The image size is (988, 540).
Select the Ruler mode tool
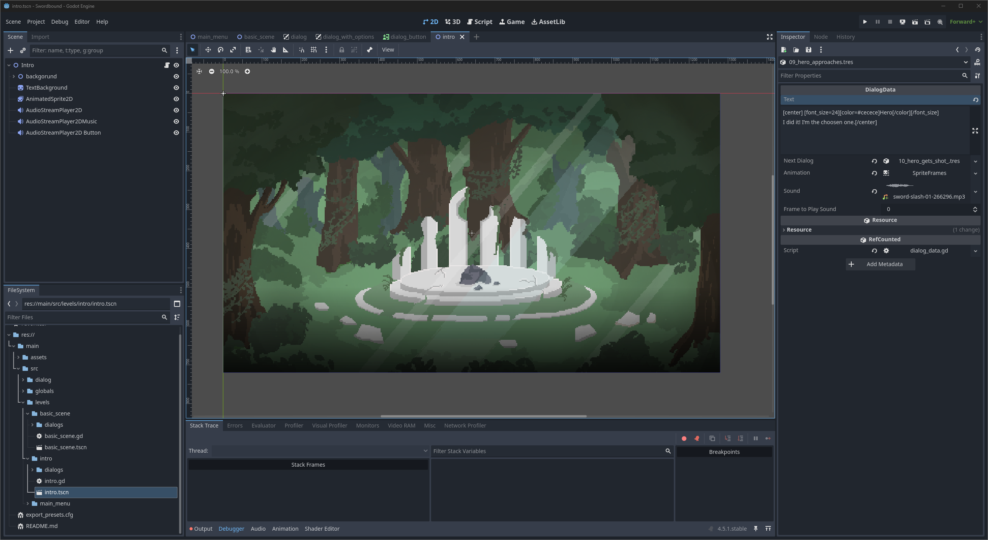(286, 50)
